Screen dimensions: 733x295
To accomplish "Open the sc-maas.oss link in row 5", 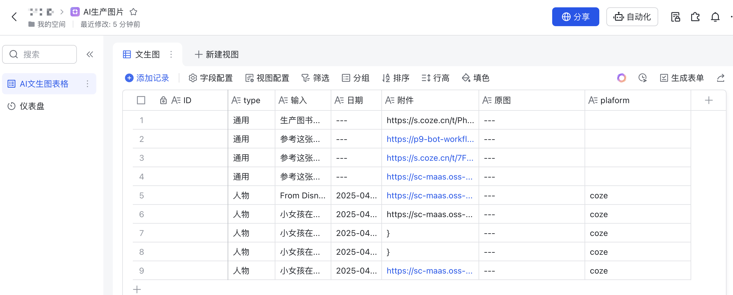I will click(x=429, y=195).
